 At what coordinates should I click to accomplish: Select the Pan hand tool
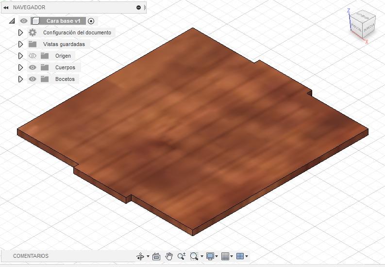click(169, 256)
